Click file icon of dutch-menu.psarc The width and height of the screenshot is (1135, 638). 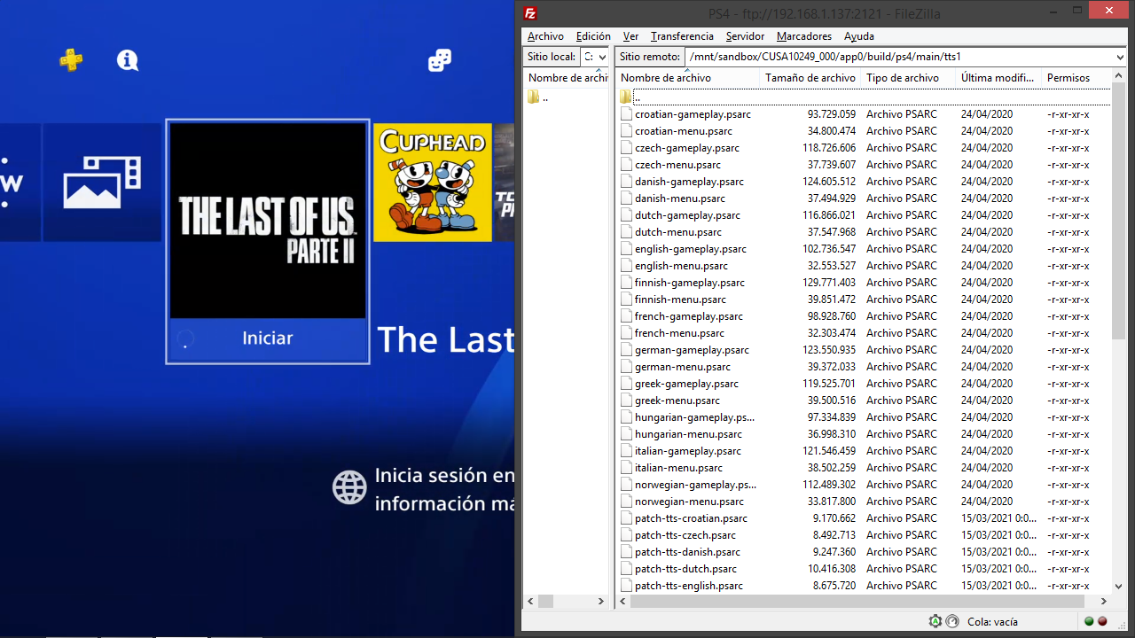(627, 232)
